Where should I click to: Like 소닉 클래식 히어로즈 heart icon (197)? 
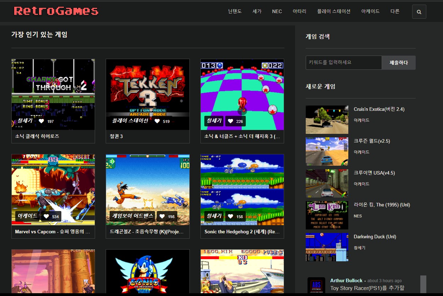coord(41,121)
